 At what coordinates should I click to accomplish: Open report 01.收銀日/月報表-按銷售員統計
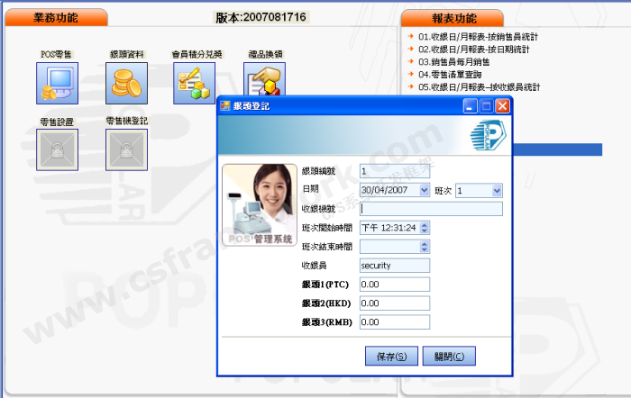coord(478,37)
